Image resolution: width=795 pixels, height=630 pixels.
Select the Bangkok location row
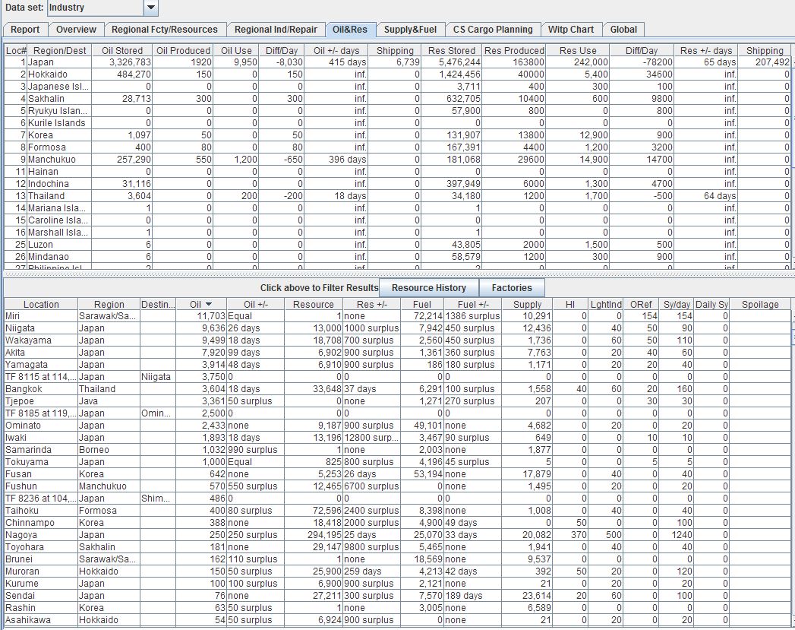tap(398, 389)
